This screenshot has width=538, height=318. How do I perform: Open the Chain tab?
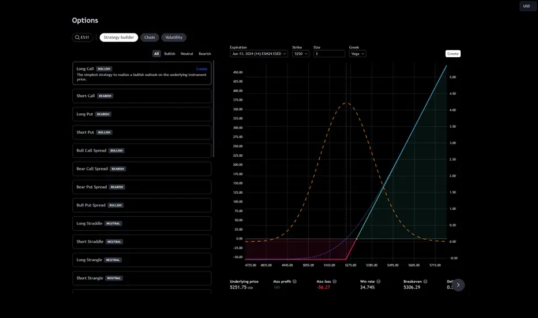(150, 38)
